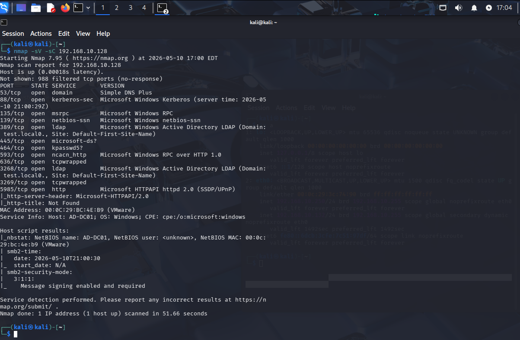Click 'http-title: Not Found' line
The image size is (520, 340).
(x=40, y=203)
